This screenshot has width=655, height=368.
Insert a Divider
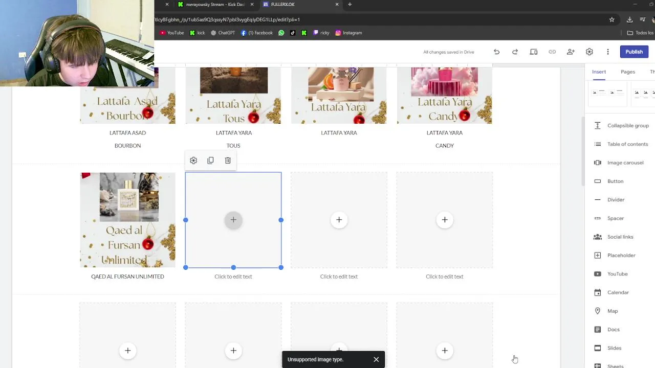pos(609,200)
